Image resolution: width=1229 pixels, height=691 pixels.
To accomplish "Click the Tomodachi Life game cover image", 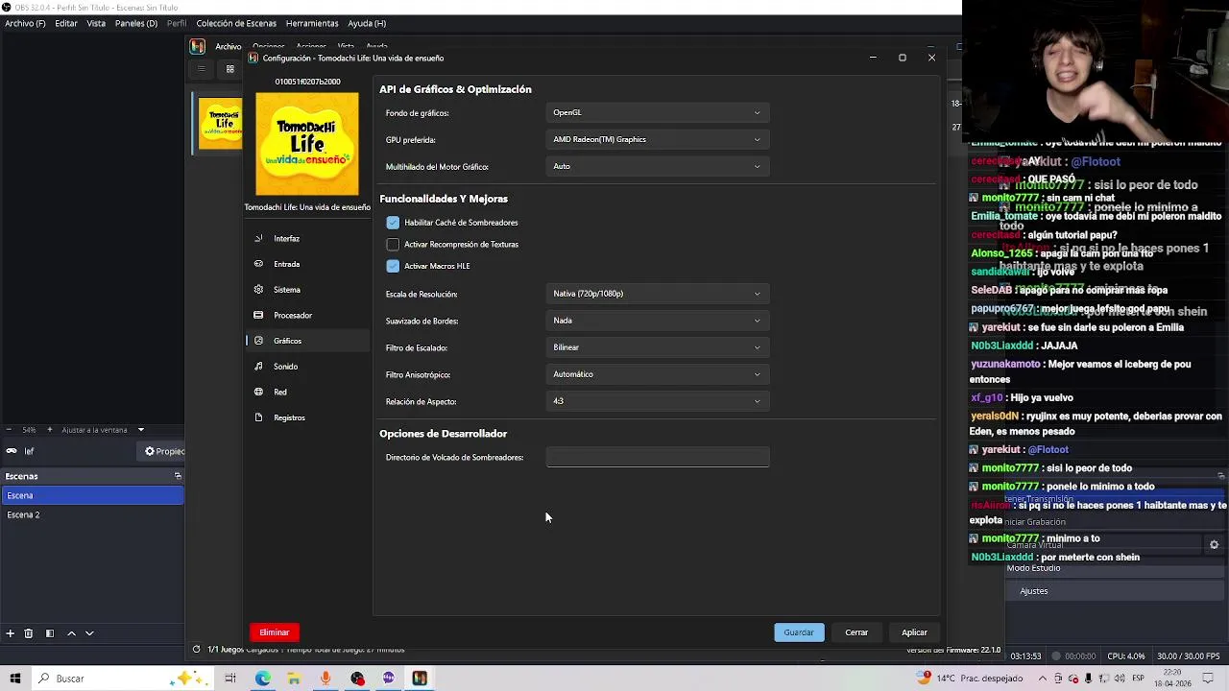I will [x=307, y=144].
